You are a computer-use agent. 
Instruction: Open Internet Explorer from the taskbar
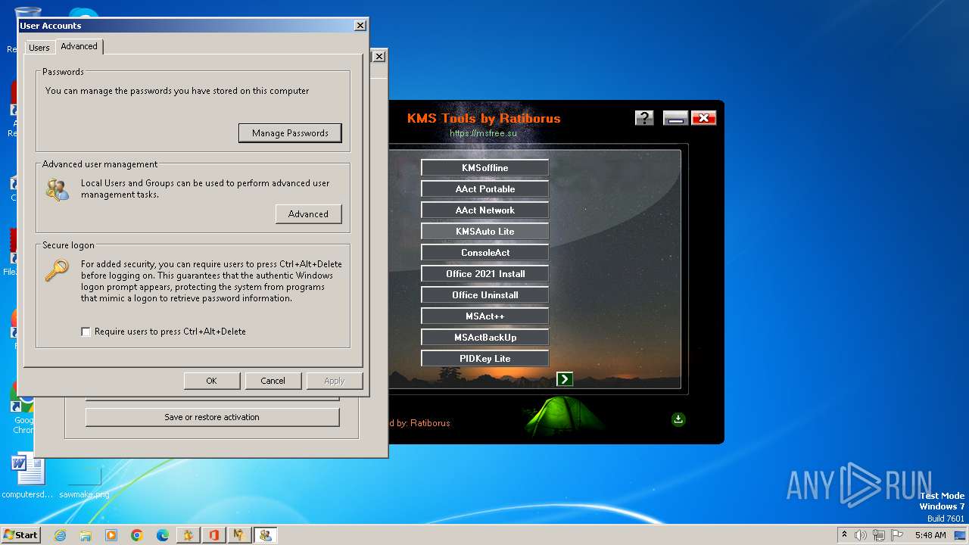[60, 535]
